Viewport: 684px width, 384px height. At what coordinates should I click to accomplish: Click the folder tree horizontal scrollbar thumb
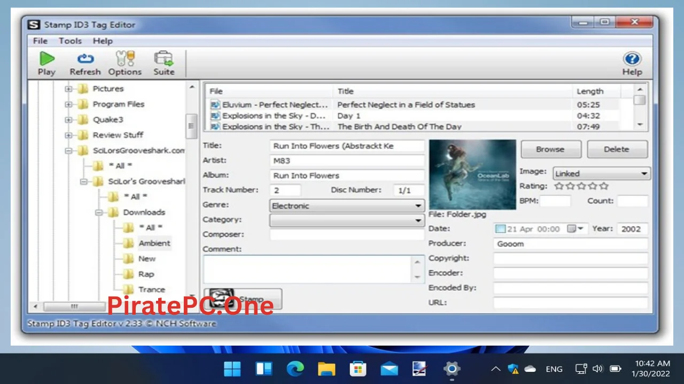pyautogui.click(x=74, y=307)
